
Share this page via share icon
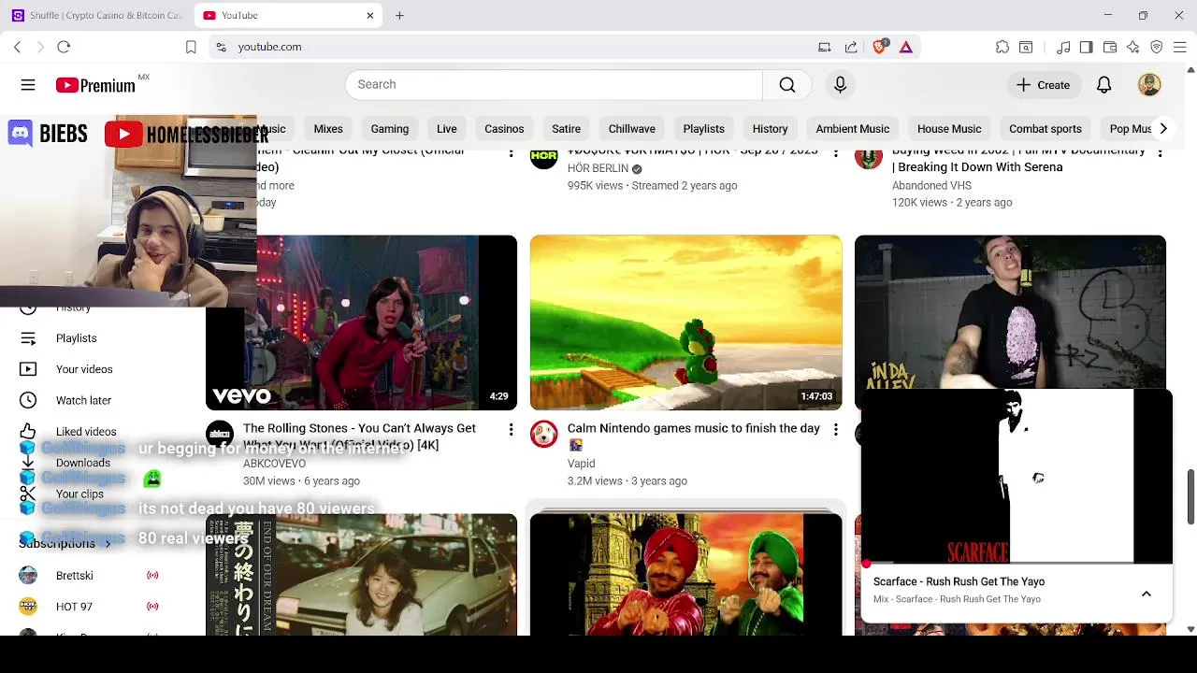851,47
